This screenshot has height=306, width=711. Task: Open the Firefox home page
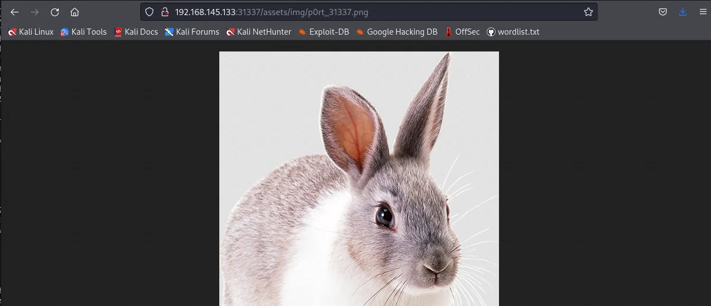(74, 12)
